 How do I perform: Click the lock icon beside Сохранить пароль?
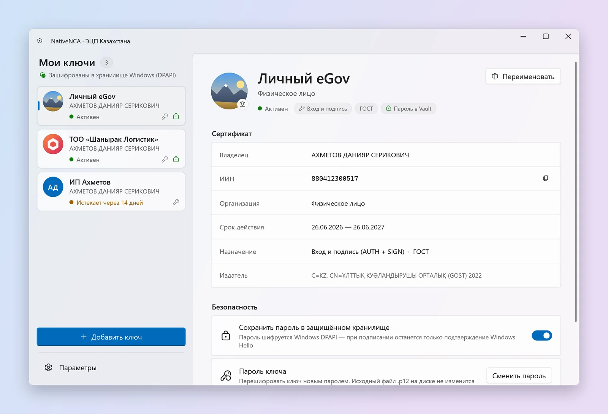coord(226,336)
